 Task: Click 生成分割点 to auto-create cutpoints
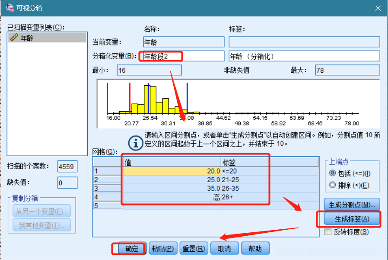[x=351, y=204]
